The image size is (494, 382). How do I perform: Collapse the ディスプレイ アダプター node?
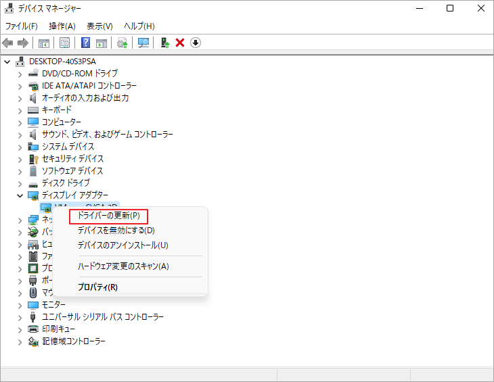(20, 195)
